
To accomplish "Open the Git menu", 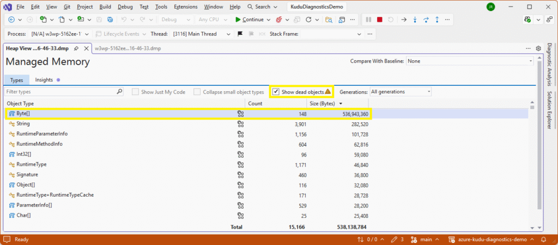I will click(67, 7).
